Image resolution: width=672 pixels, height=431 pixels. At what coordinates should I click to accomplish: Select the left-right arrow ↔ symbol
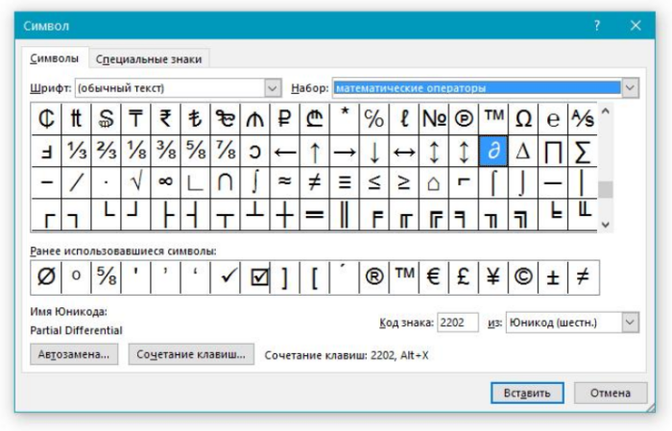404,152
